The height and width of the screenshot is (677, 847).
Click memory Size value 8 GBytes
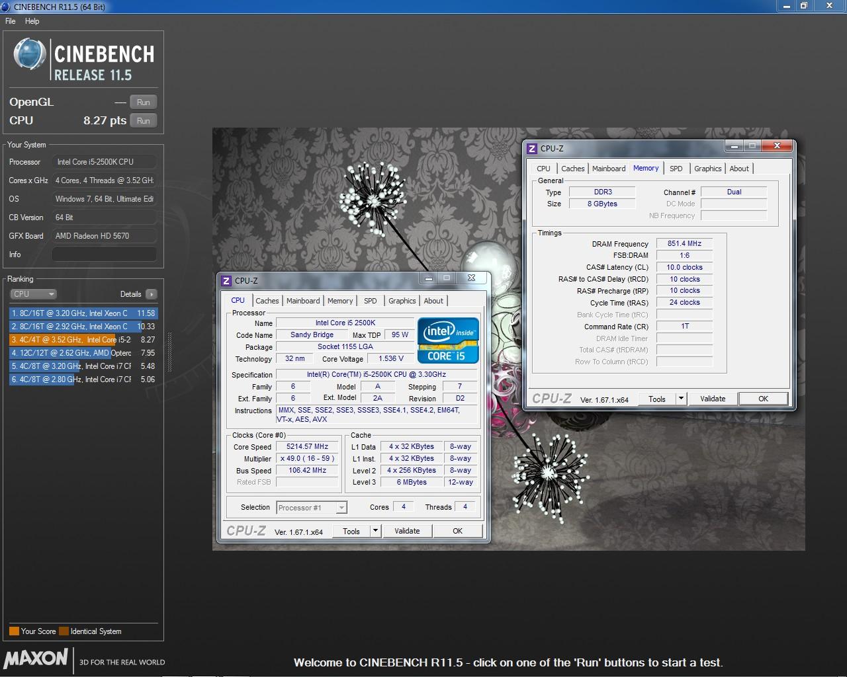(602, 204)
